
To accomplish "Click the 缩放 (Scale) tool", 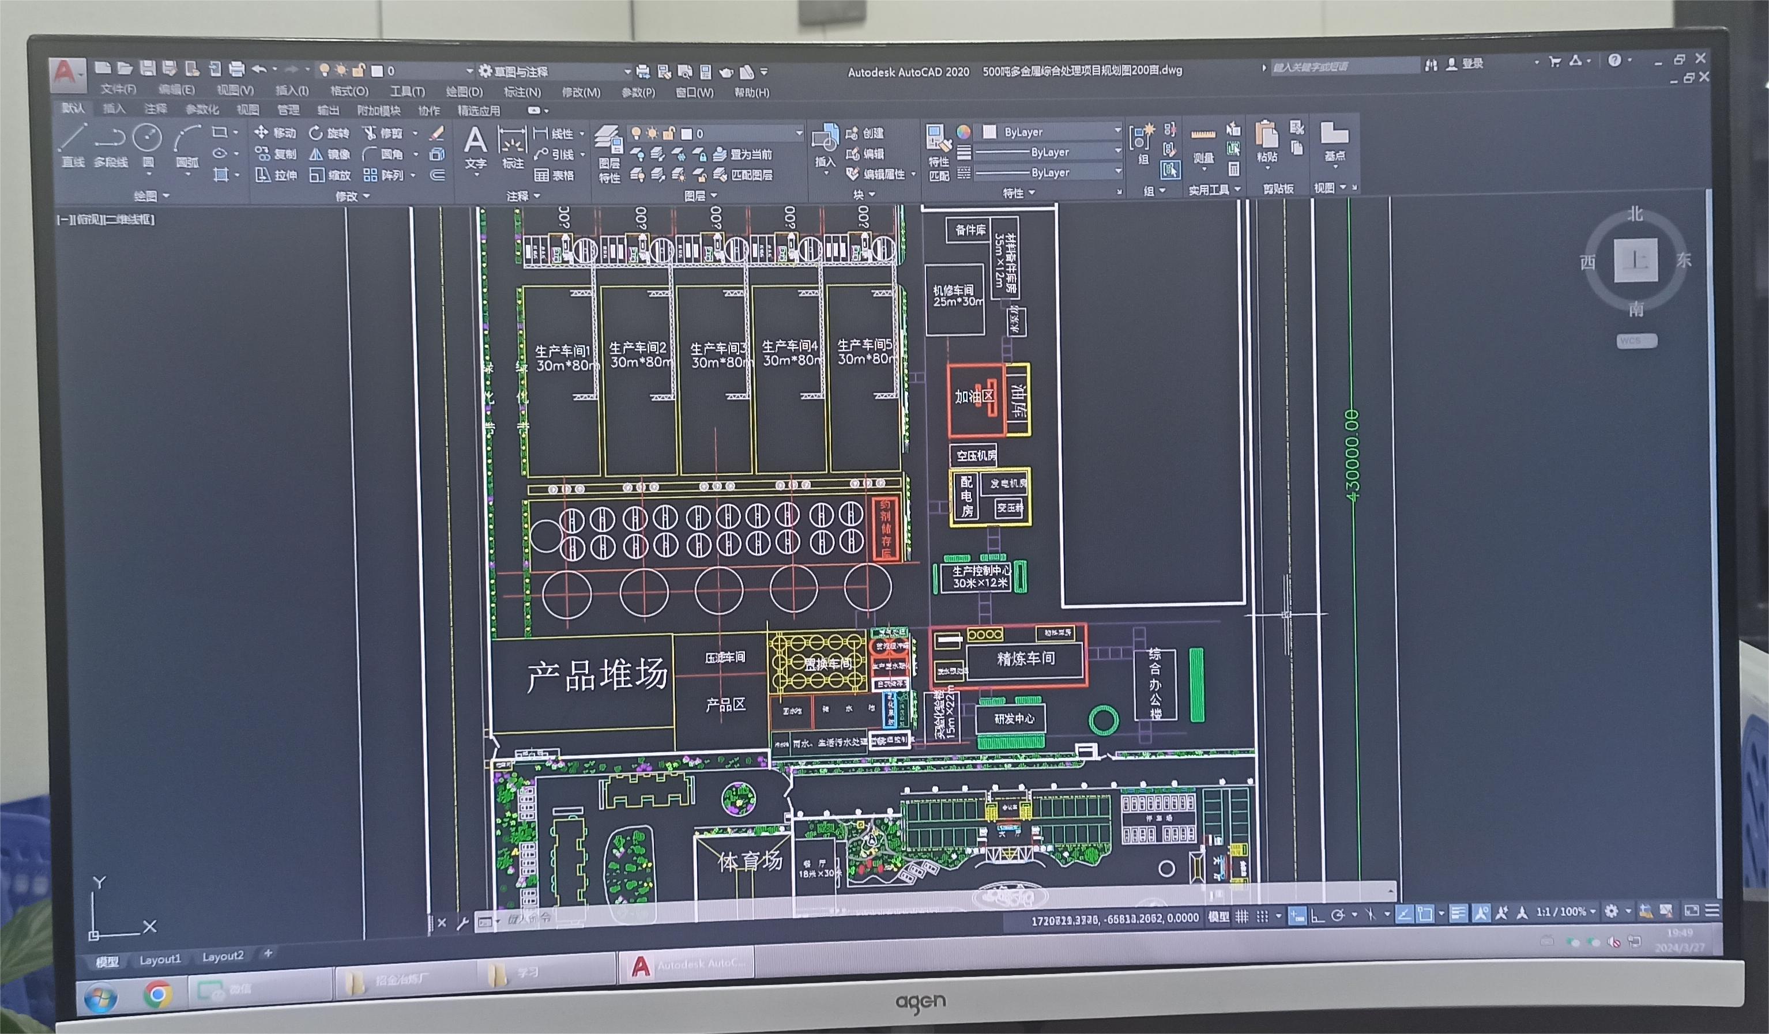I will (329, 175).
